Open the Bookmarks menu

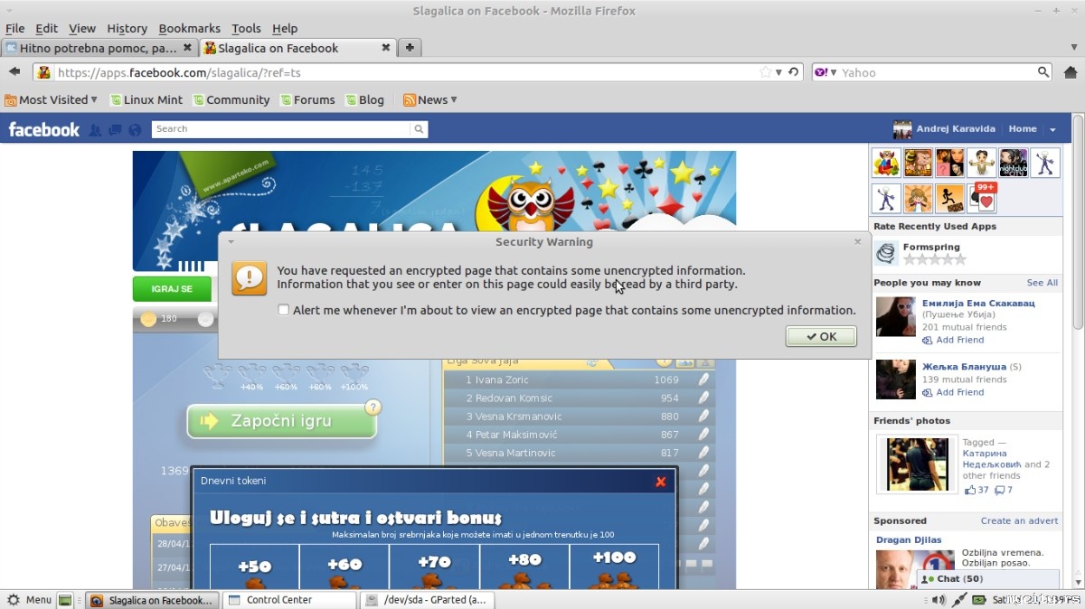(x=189, y=29)
